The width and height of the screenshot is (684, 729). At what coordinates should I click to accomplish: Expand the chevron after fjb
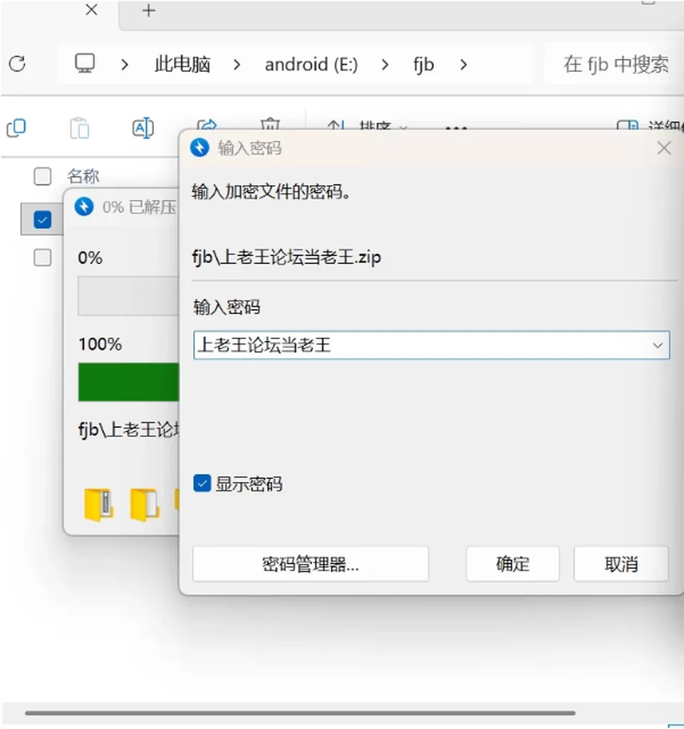click(x=463, y=65)
